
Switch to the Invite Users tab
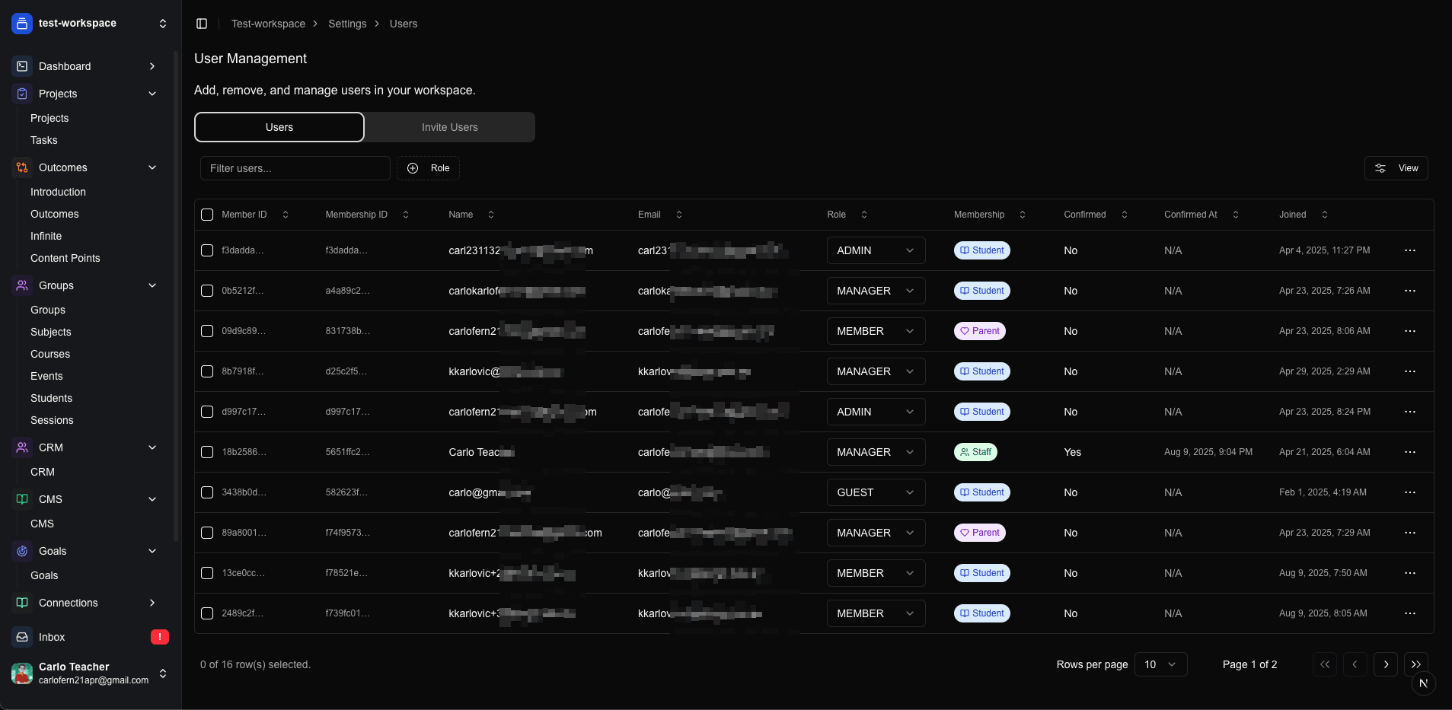[449, 127]
